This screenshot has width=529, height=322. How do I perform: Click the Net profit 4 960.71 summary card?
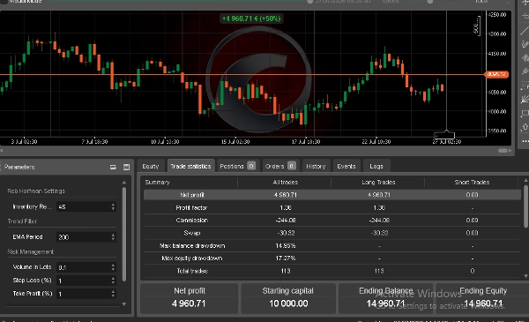coord(189,298)
